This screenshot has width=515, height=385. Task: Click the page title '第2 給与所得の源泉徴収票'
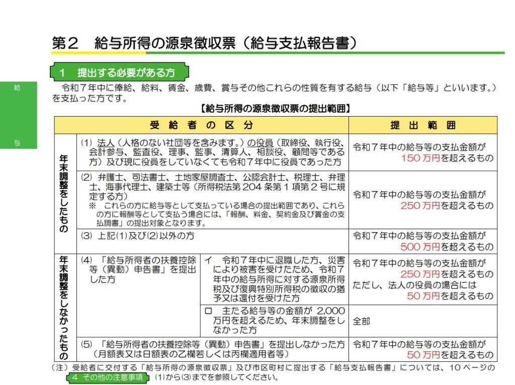tap(205, 43)
